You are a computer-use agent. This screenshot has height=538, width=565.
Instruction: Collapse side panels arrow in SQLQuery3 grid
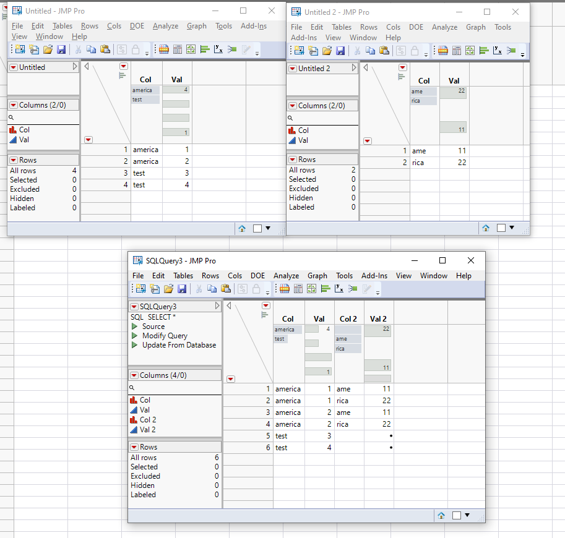click(229, 305)
